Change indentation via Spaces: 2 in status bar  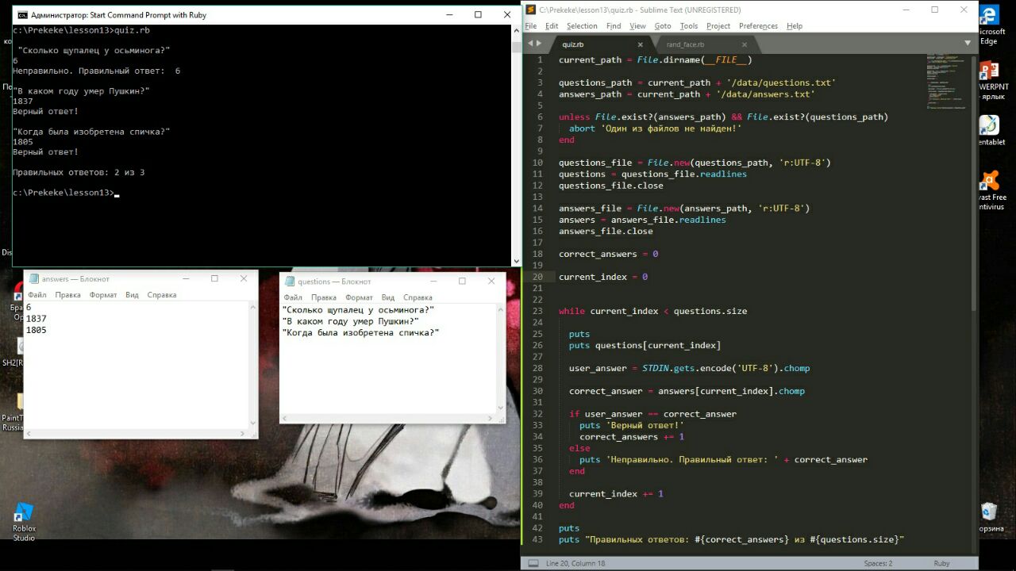pos(878,563)
